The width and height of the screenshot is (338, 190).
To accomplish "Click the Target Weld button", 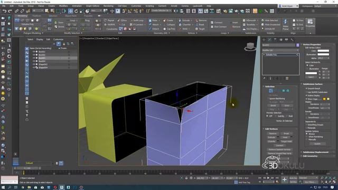I will click(x=286, y=141).
